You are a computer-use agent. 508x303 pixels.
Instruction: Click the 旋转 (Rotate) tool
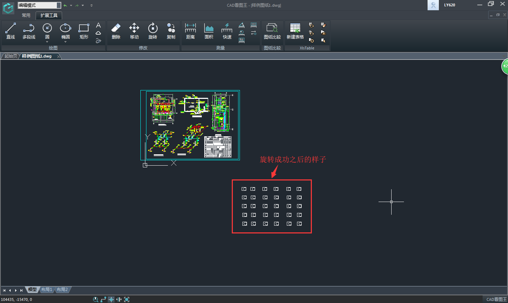[152, 31]
